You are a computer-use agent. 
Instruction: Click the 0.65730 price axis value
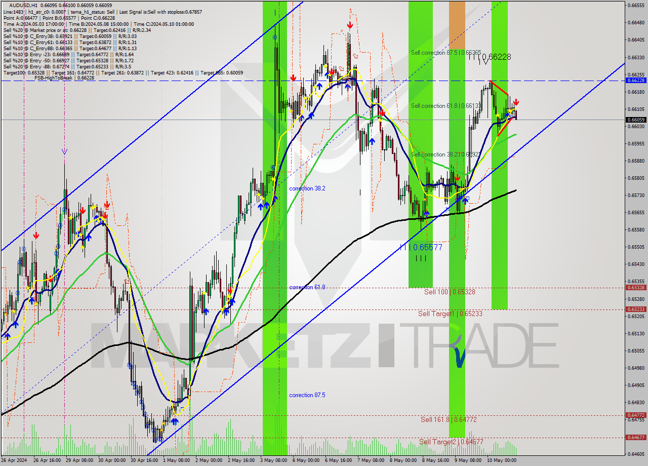coord(635,196)
